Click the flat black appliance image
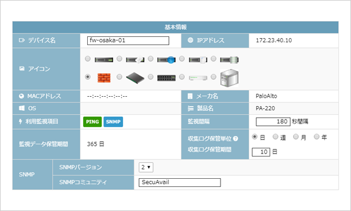Screen dimensions: 351x211 click(135, 78)
